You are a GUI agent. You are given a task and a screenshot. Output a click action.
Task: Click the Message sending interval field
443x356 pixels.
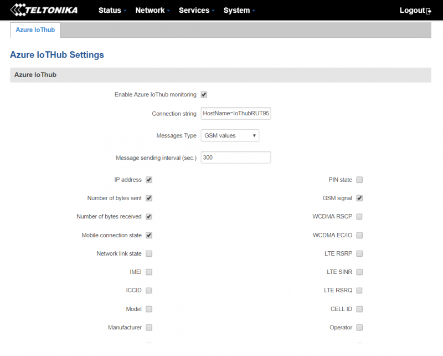click(236, 157)
